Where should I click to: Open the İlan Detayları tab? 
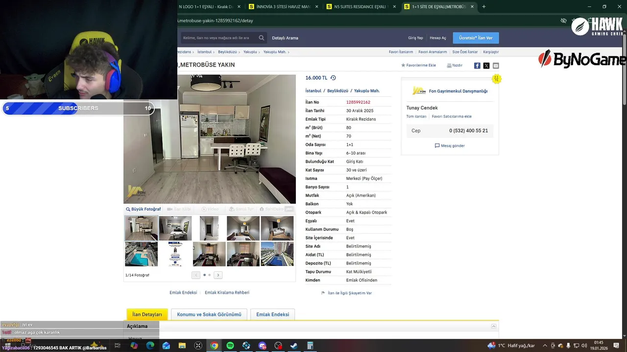[x=147, y=314]
